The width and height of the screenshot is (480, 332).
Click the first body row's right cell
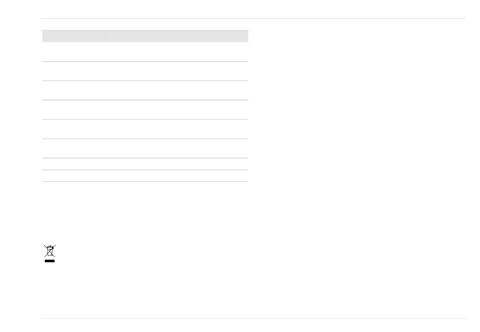click(x=214, y=52)
